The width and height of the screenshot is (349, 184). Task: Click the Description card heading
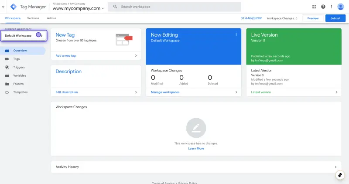pyautogui.click(x=68, y=72)
